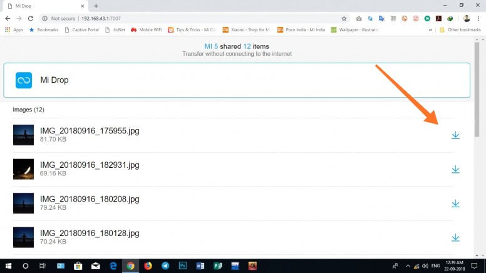Viewport: 486px width, 273px height.
Task: Download IMG_20180916_180128.jpg using its arrow icon
Action: click(x=455, y=238)
